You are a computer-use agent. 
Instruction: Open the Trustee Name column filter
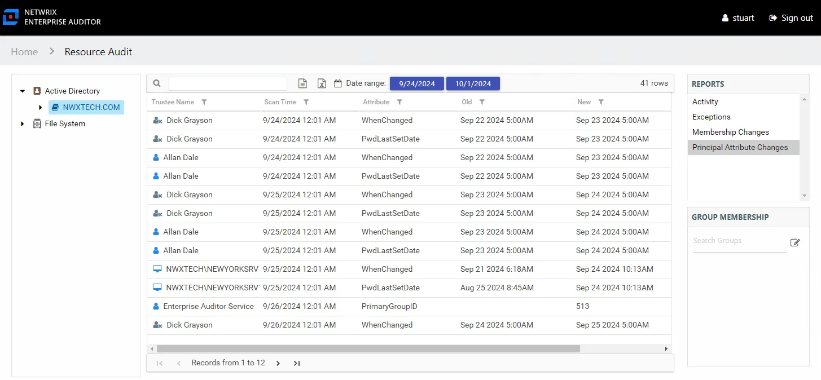(x=204, y=102)
